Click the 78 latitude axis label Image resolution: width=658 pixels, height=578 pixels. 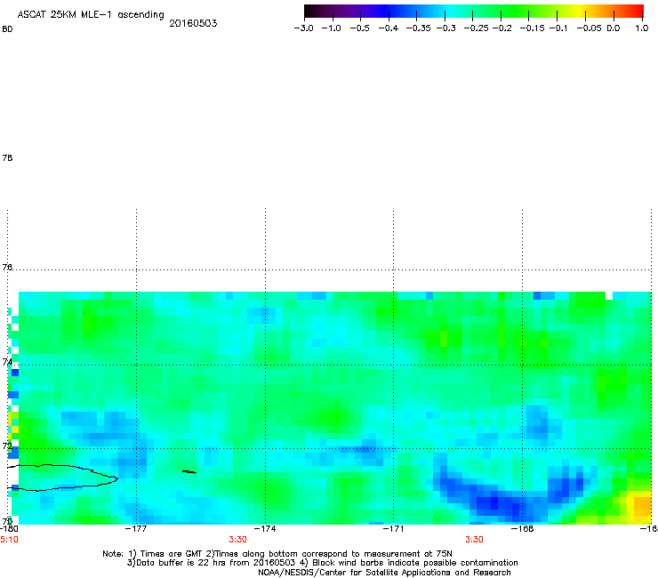point(7,157)
